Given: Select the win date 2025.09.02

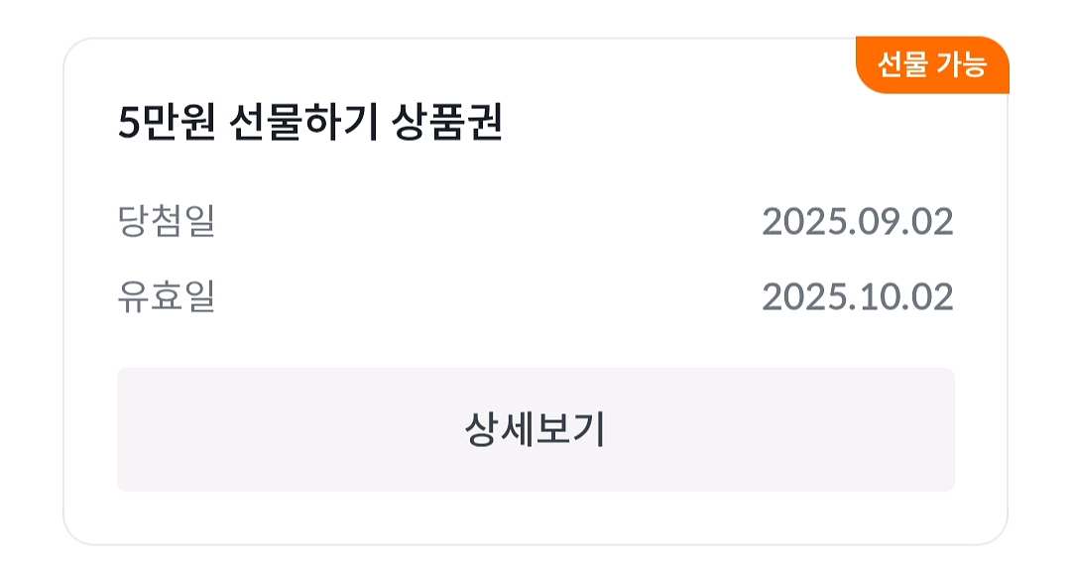Looking at the screenshot, I should pyautogui.click(x=857, y=221).
